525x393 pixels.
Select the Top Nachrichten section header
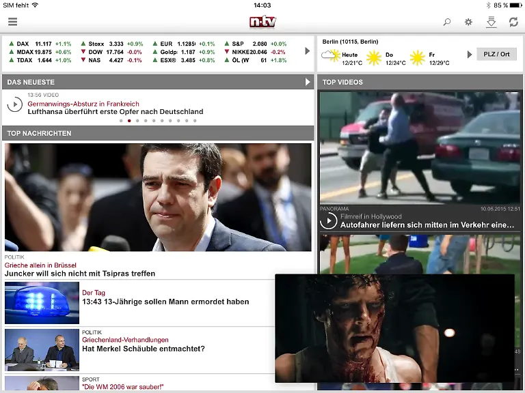click(x=157, y=133)
